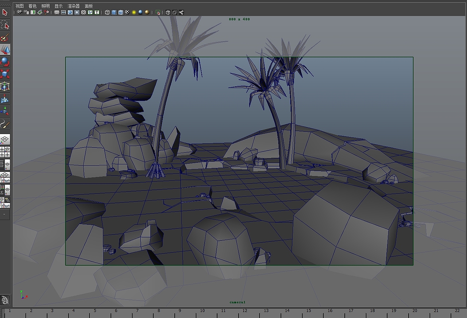Open the 渲染器 (Renderer) menu

point(74,6)
